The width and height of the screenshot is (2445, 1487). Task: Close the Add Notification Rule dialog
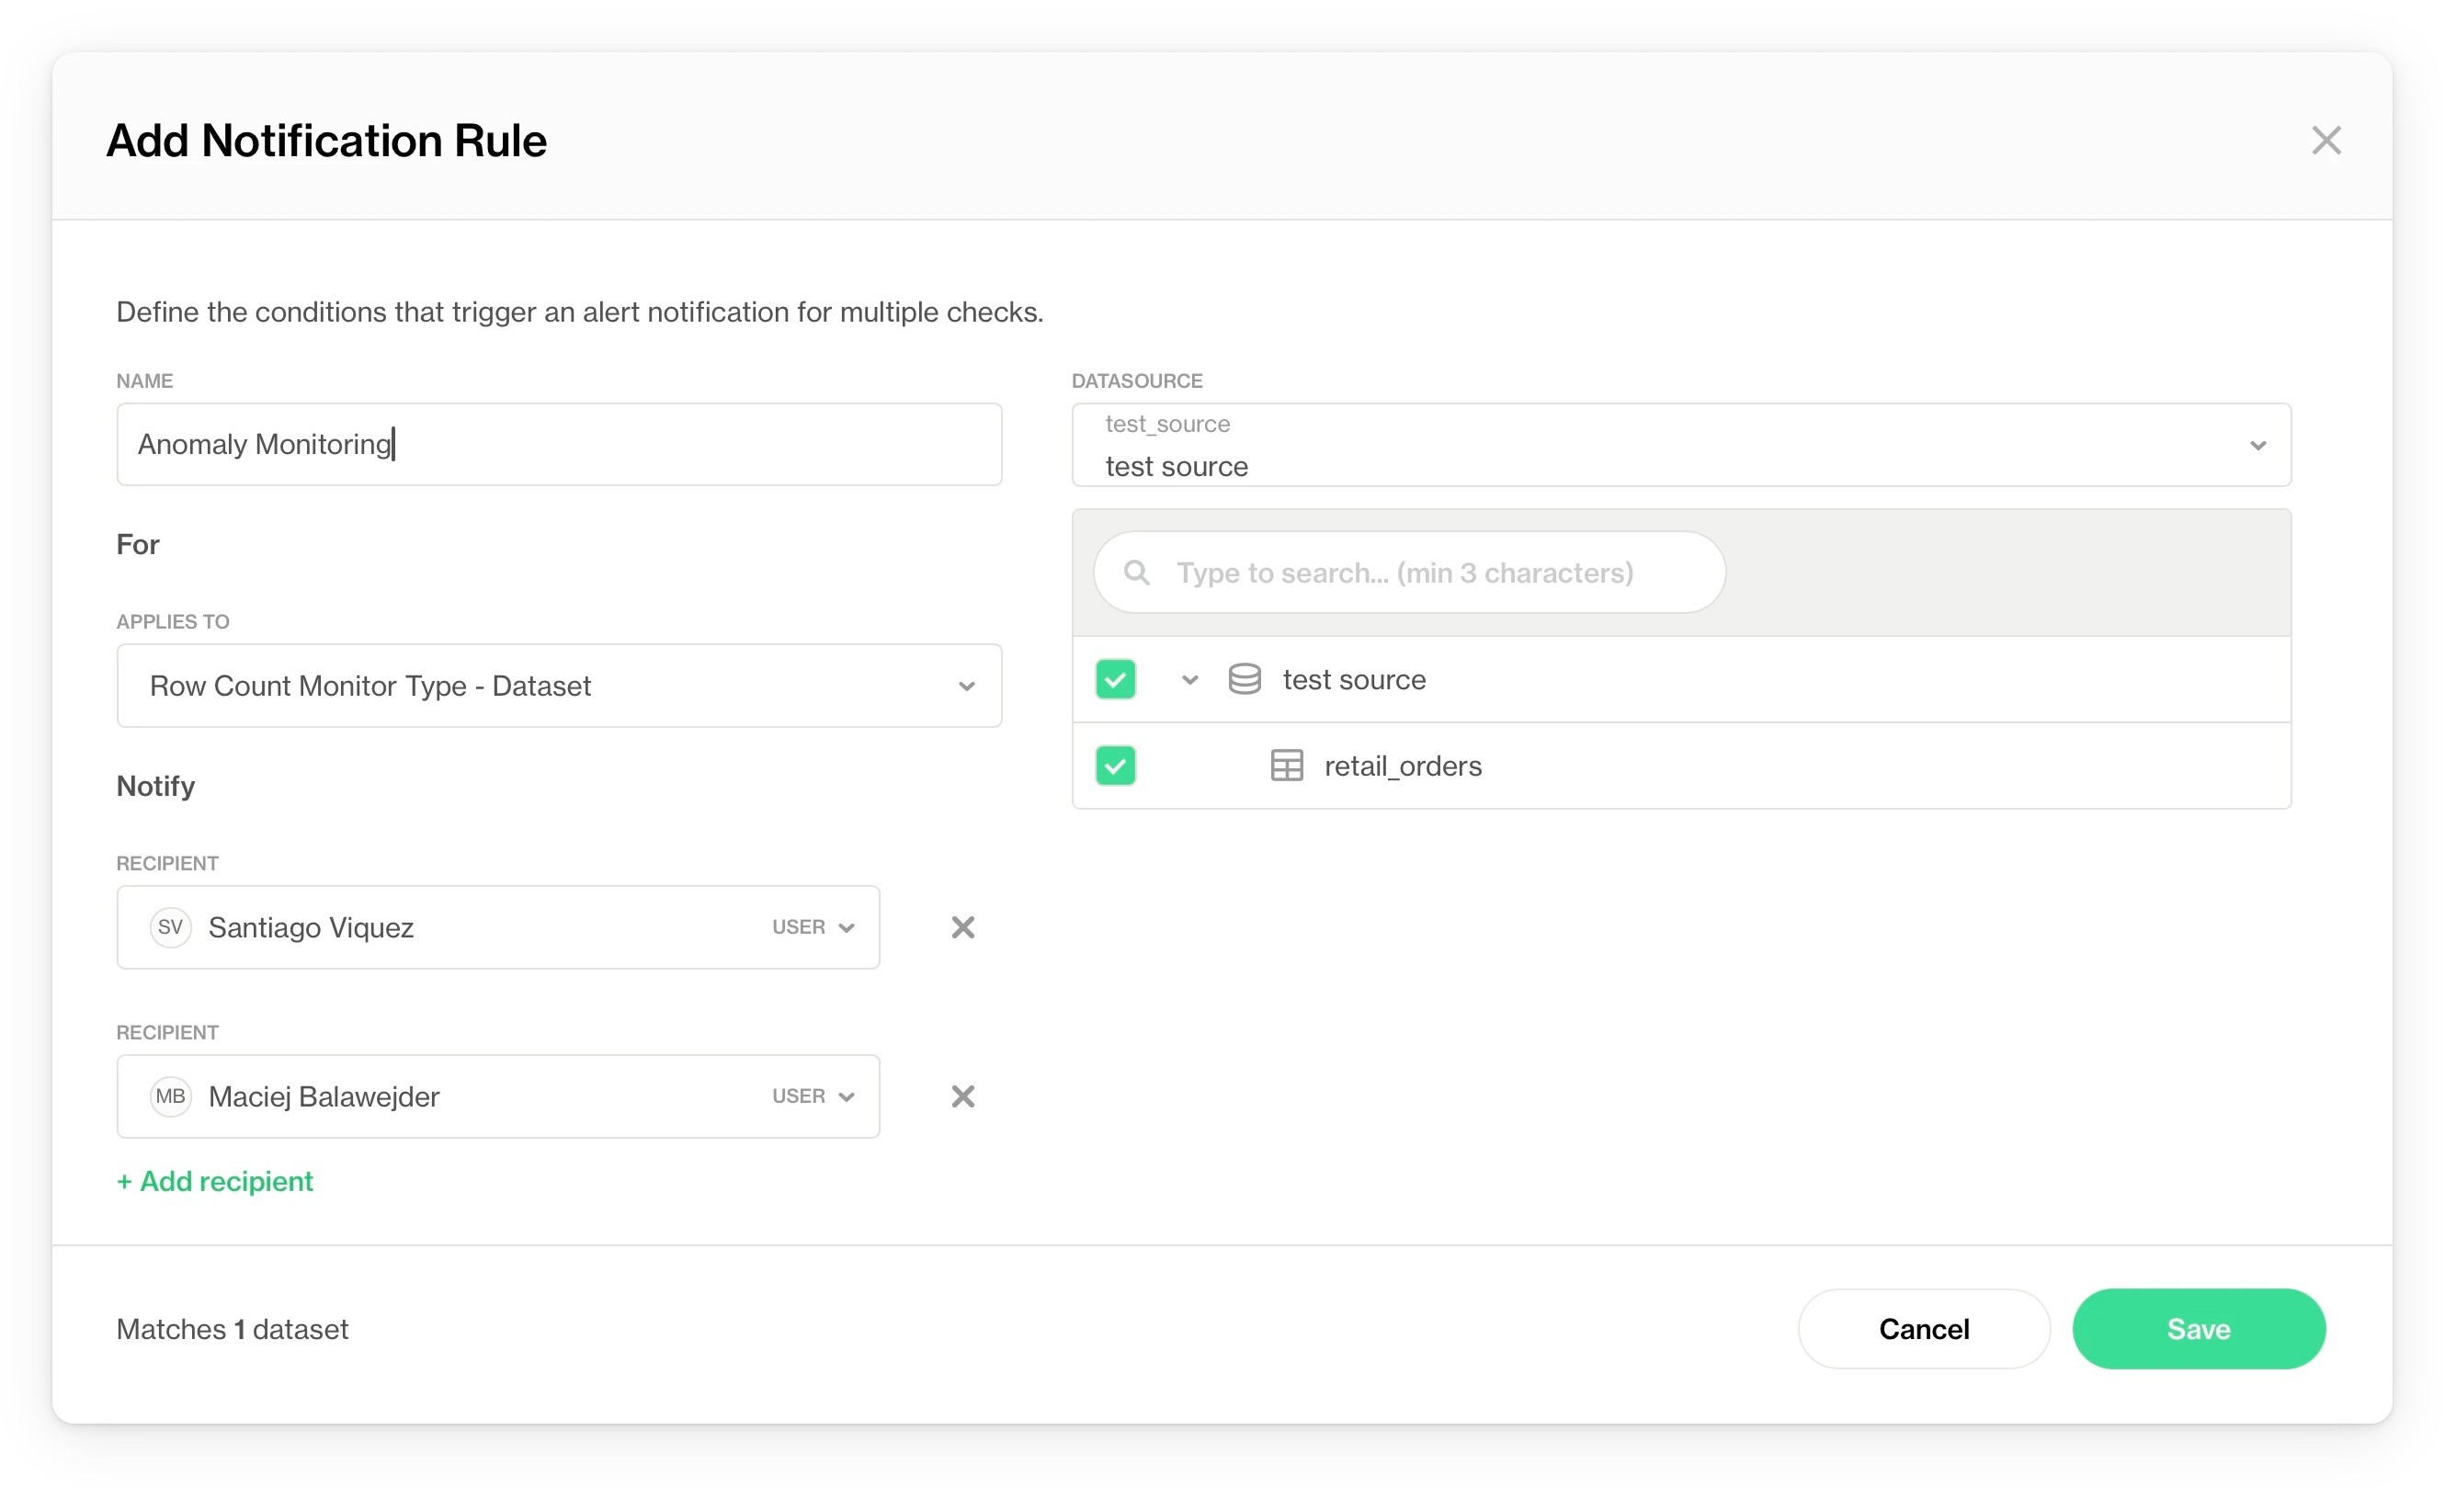point(2325,141)
